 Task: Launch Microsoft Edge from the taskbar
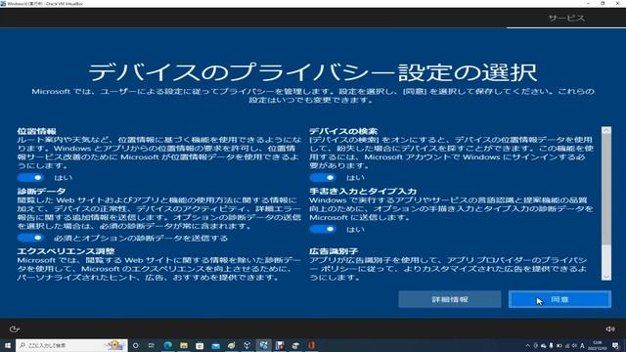pyautogui.click(x=167, y=345)
